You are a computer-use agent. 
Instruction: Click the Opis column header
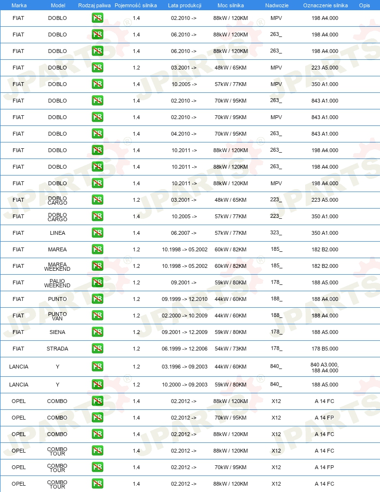[x=364, y=5]
